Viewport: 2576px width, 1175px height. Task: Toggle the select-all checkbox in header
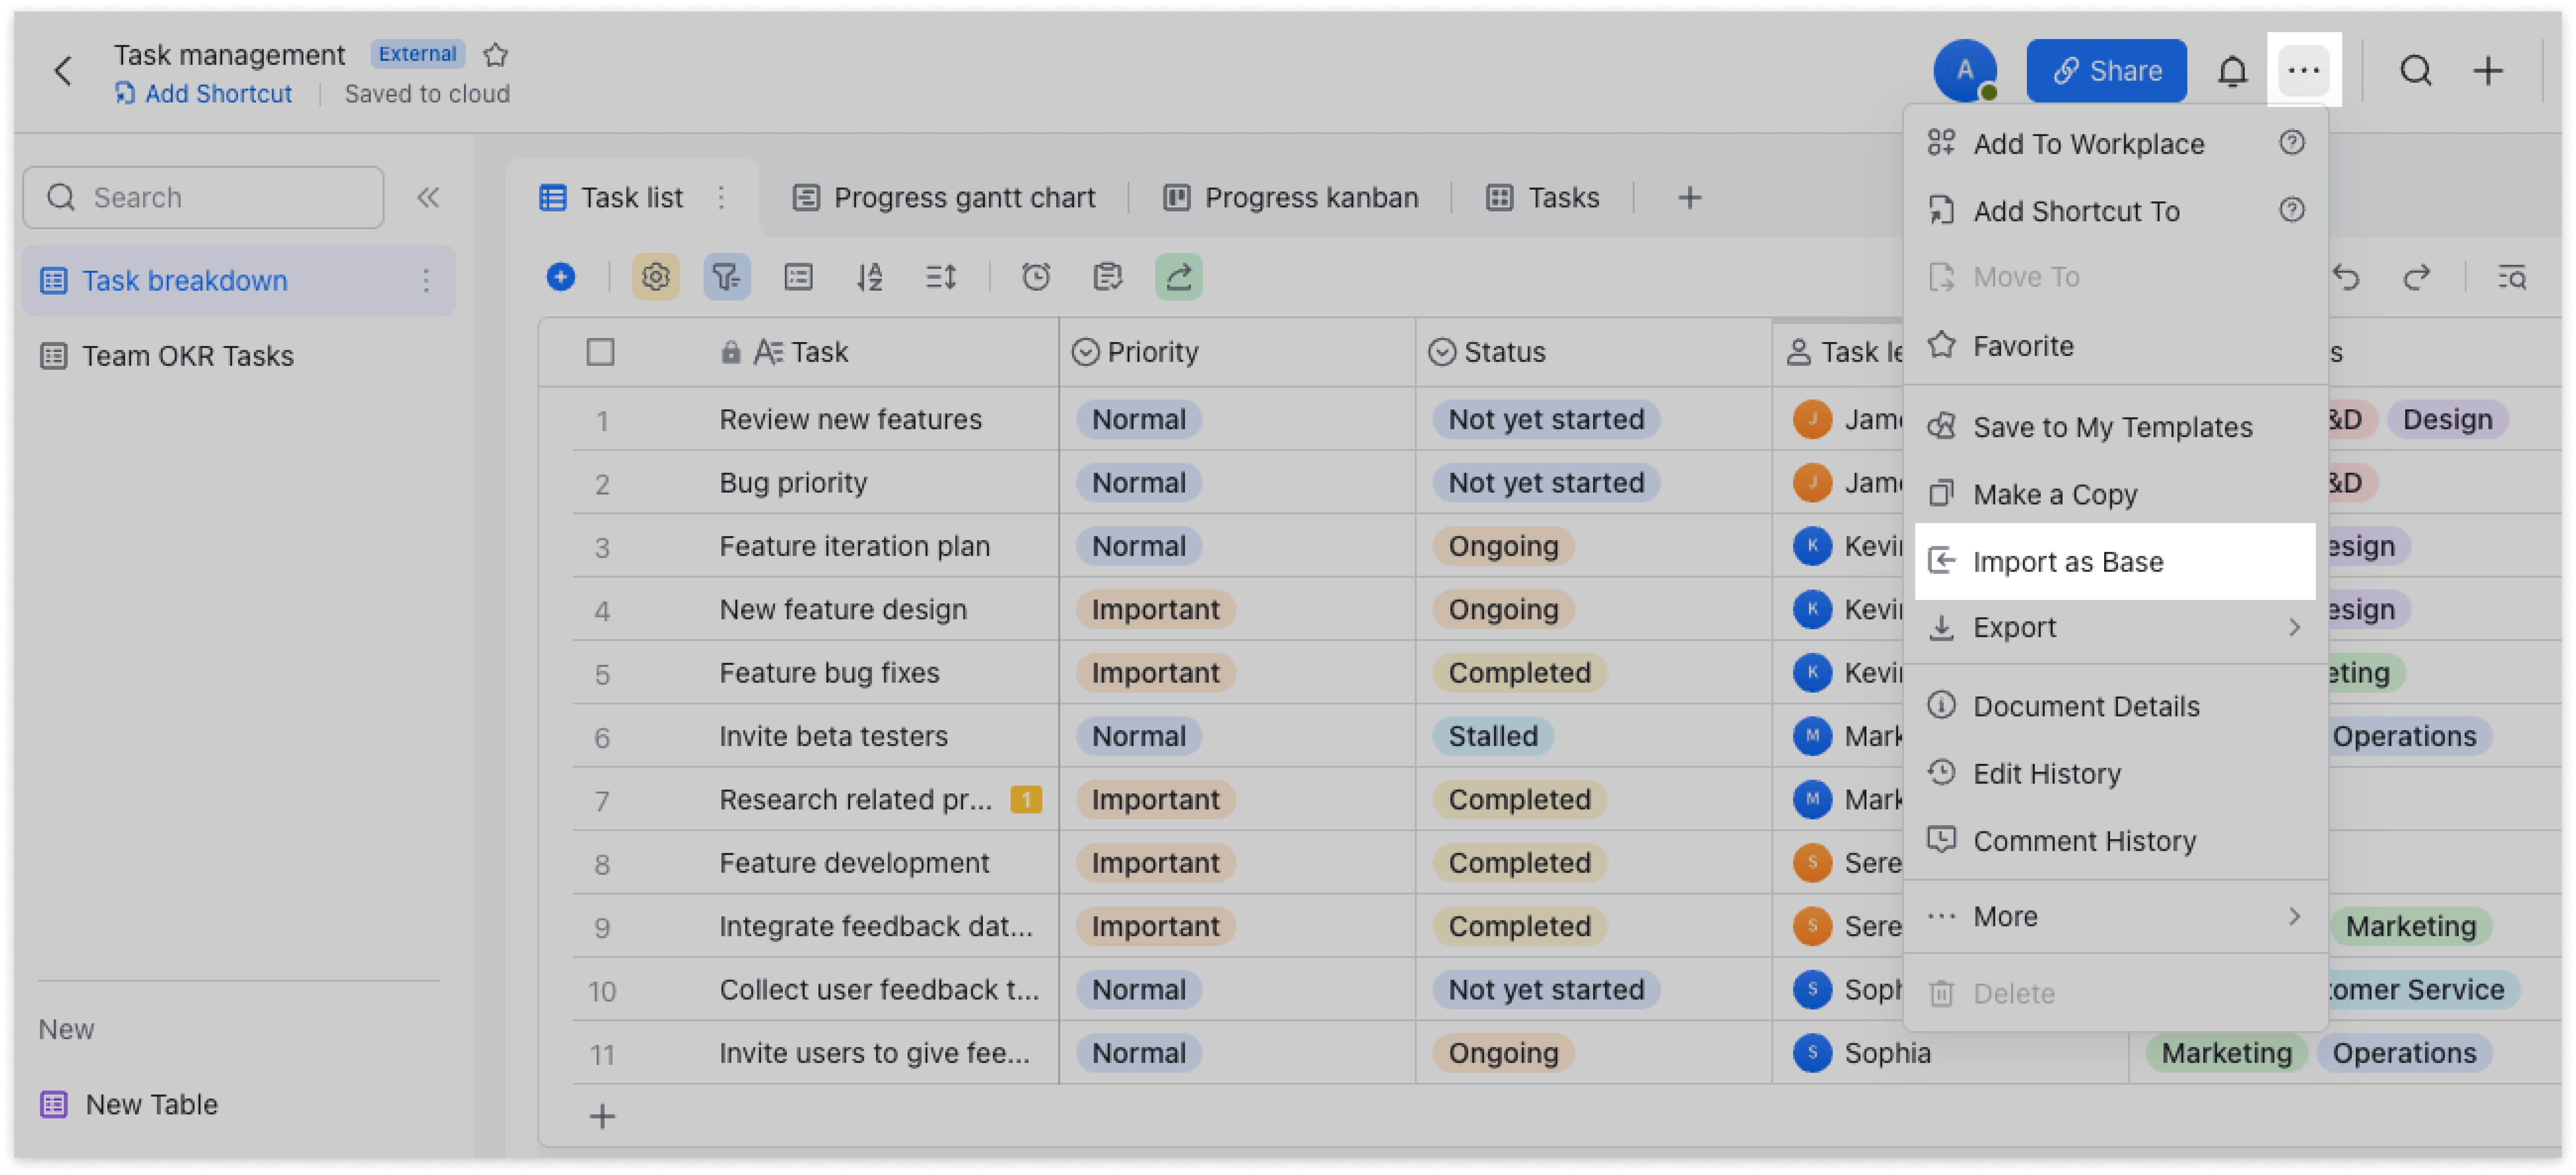click(x=600, y=352)
